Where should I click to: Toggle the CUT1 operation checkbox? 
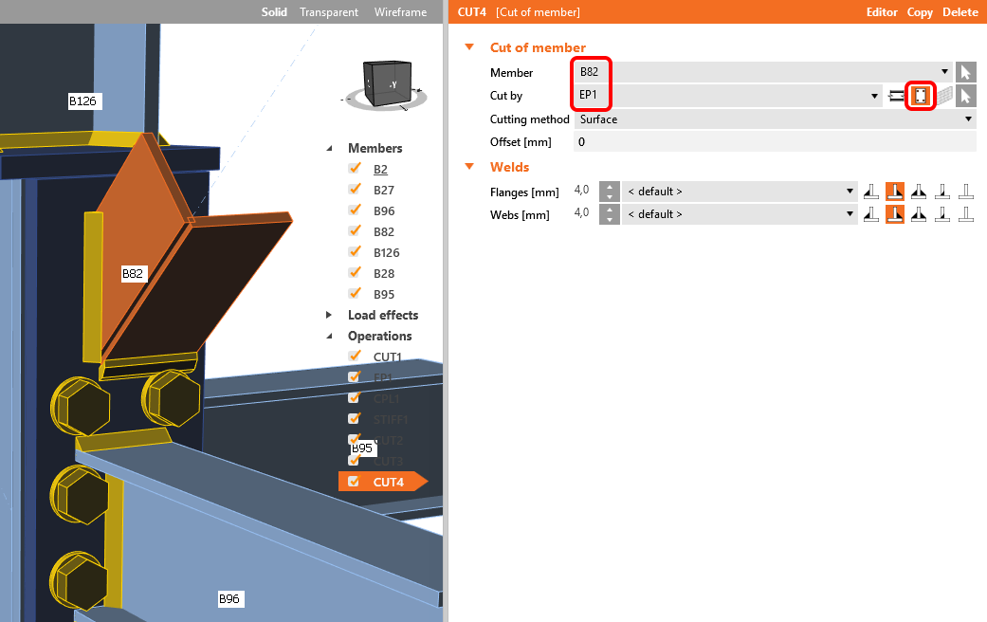pos(355,357)
